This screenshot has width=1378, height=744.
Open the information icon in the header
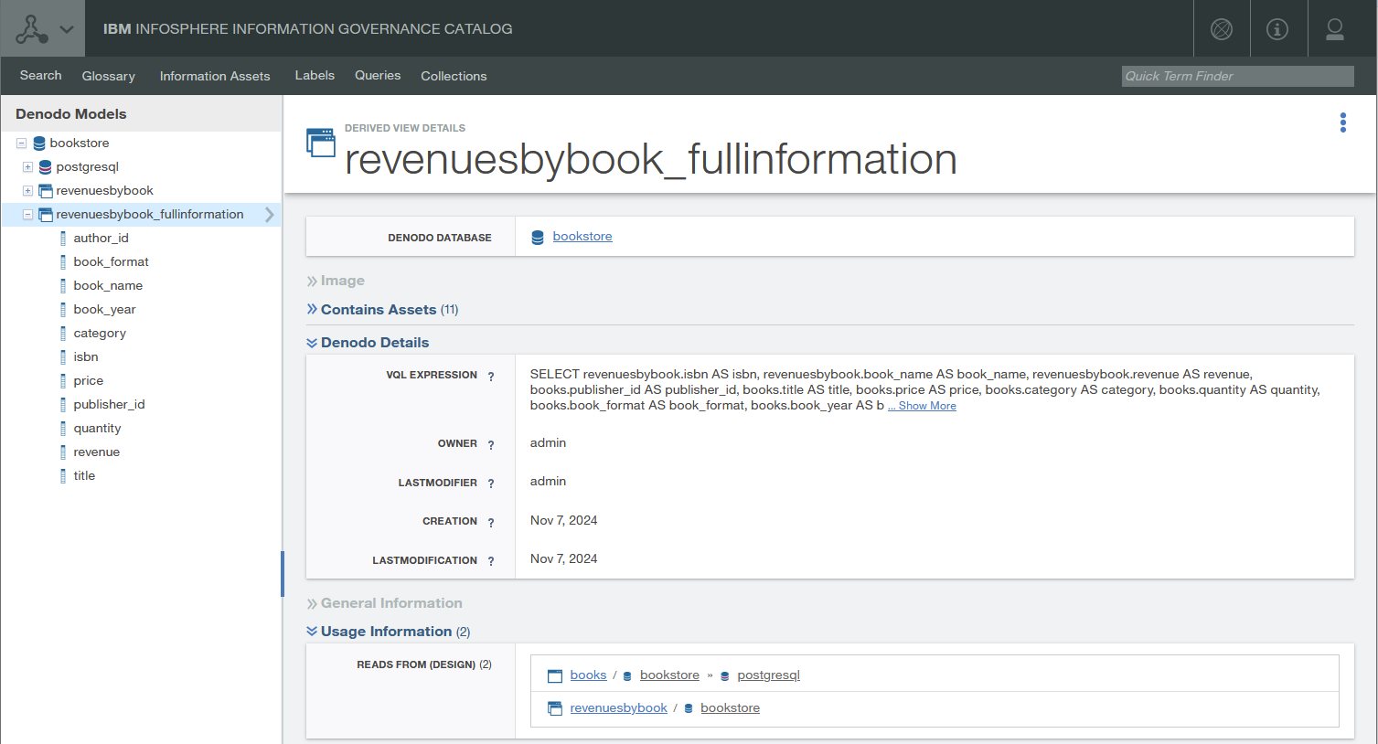pos(1277,29)
